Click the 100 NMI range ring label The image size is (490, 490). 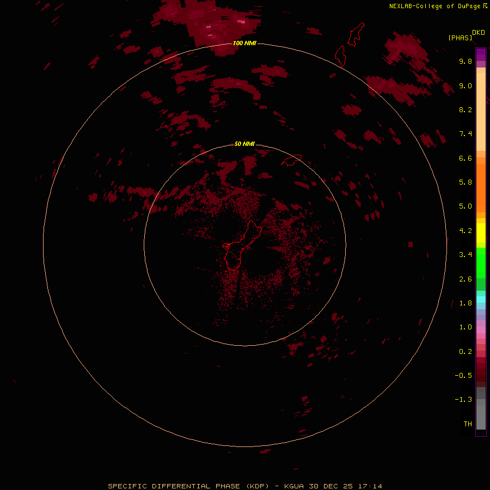pyautogui.click(x=244, y=43)
